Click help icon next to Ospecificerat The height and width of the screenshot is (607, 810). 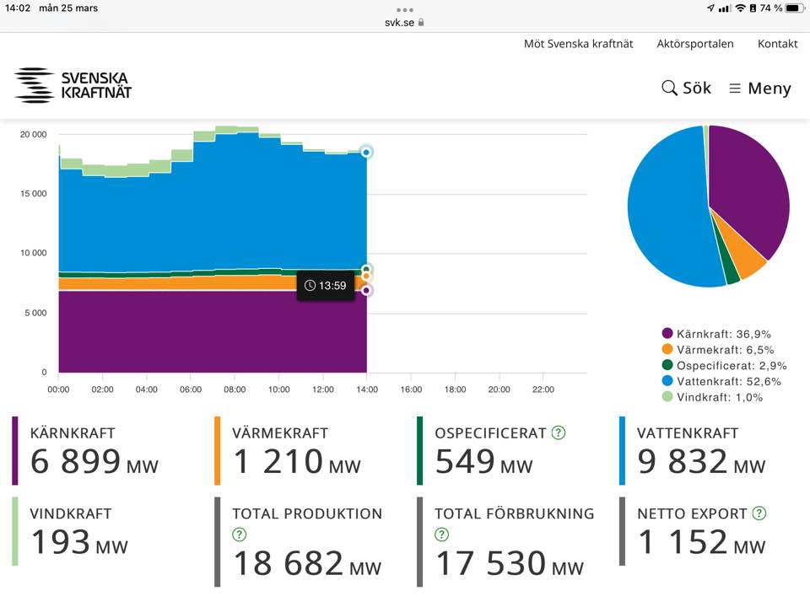559,432
